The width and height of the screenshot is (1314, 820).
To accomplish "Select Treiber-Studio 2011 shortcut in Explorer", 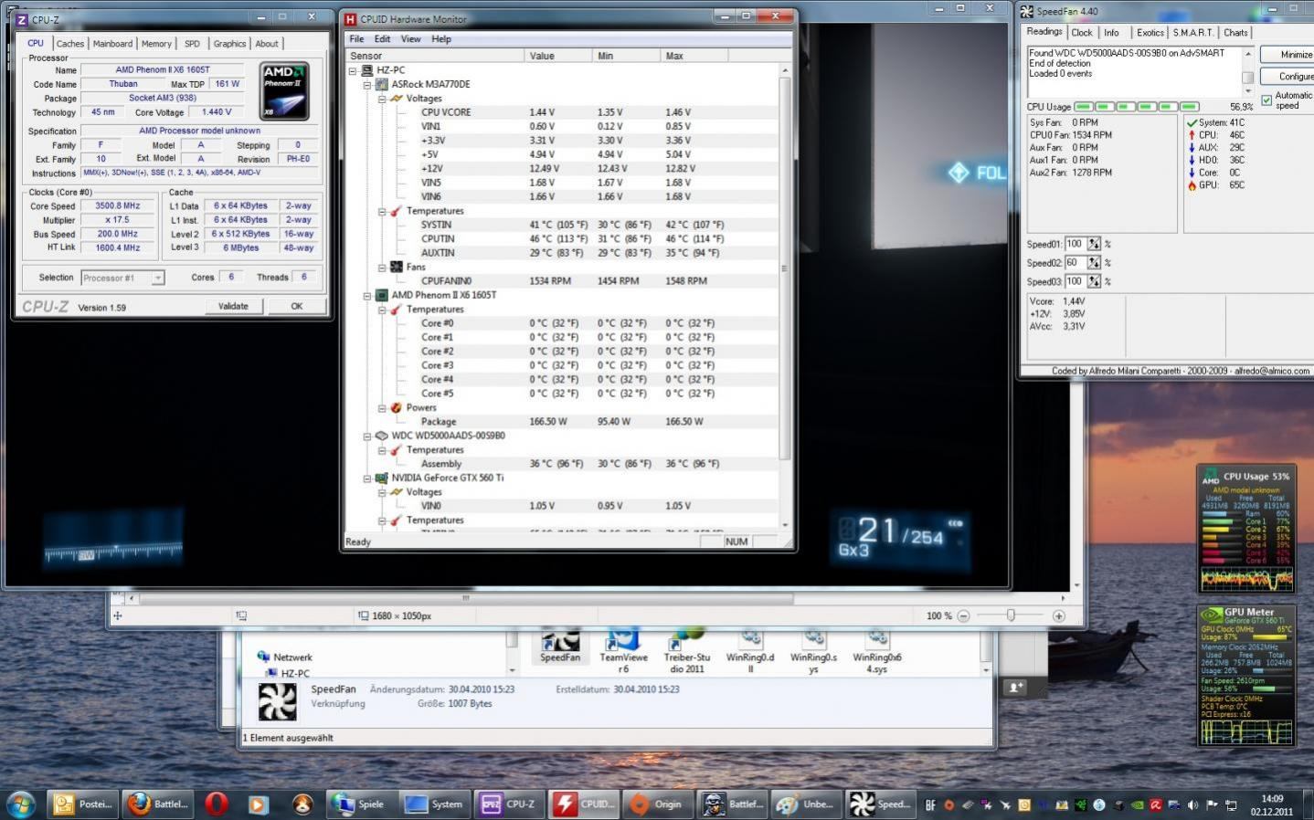I will [x=686, y=651].
